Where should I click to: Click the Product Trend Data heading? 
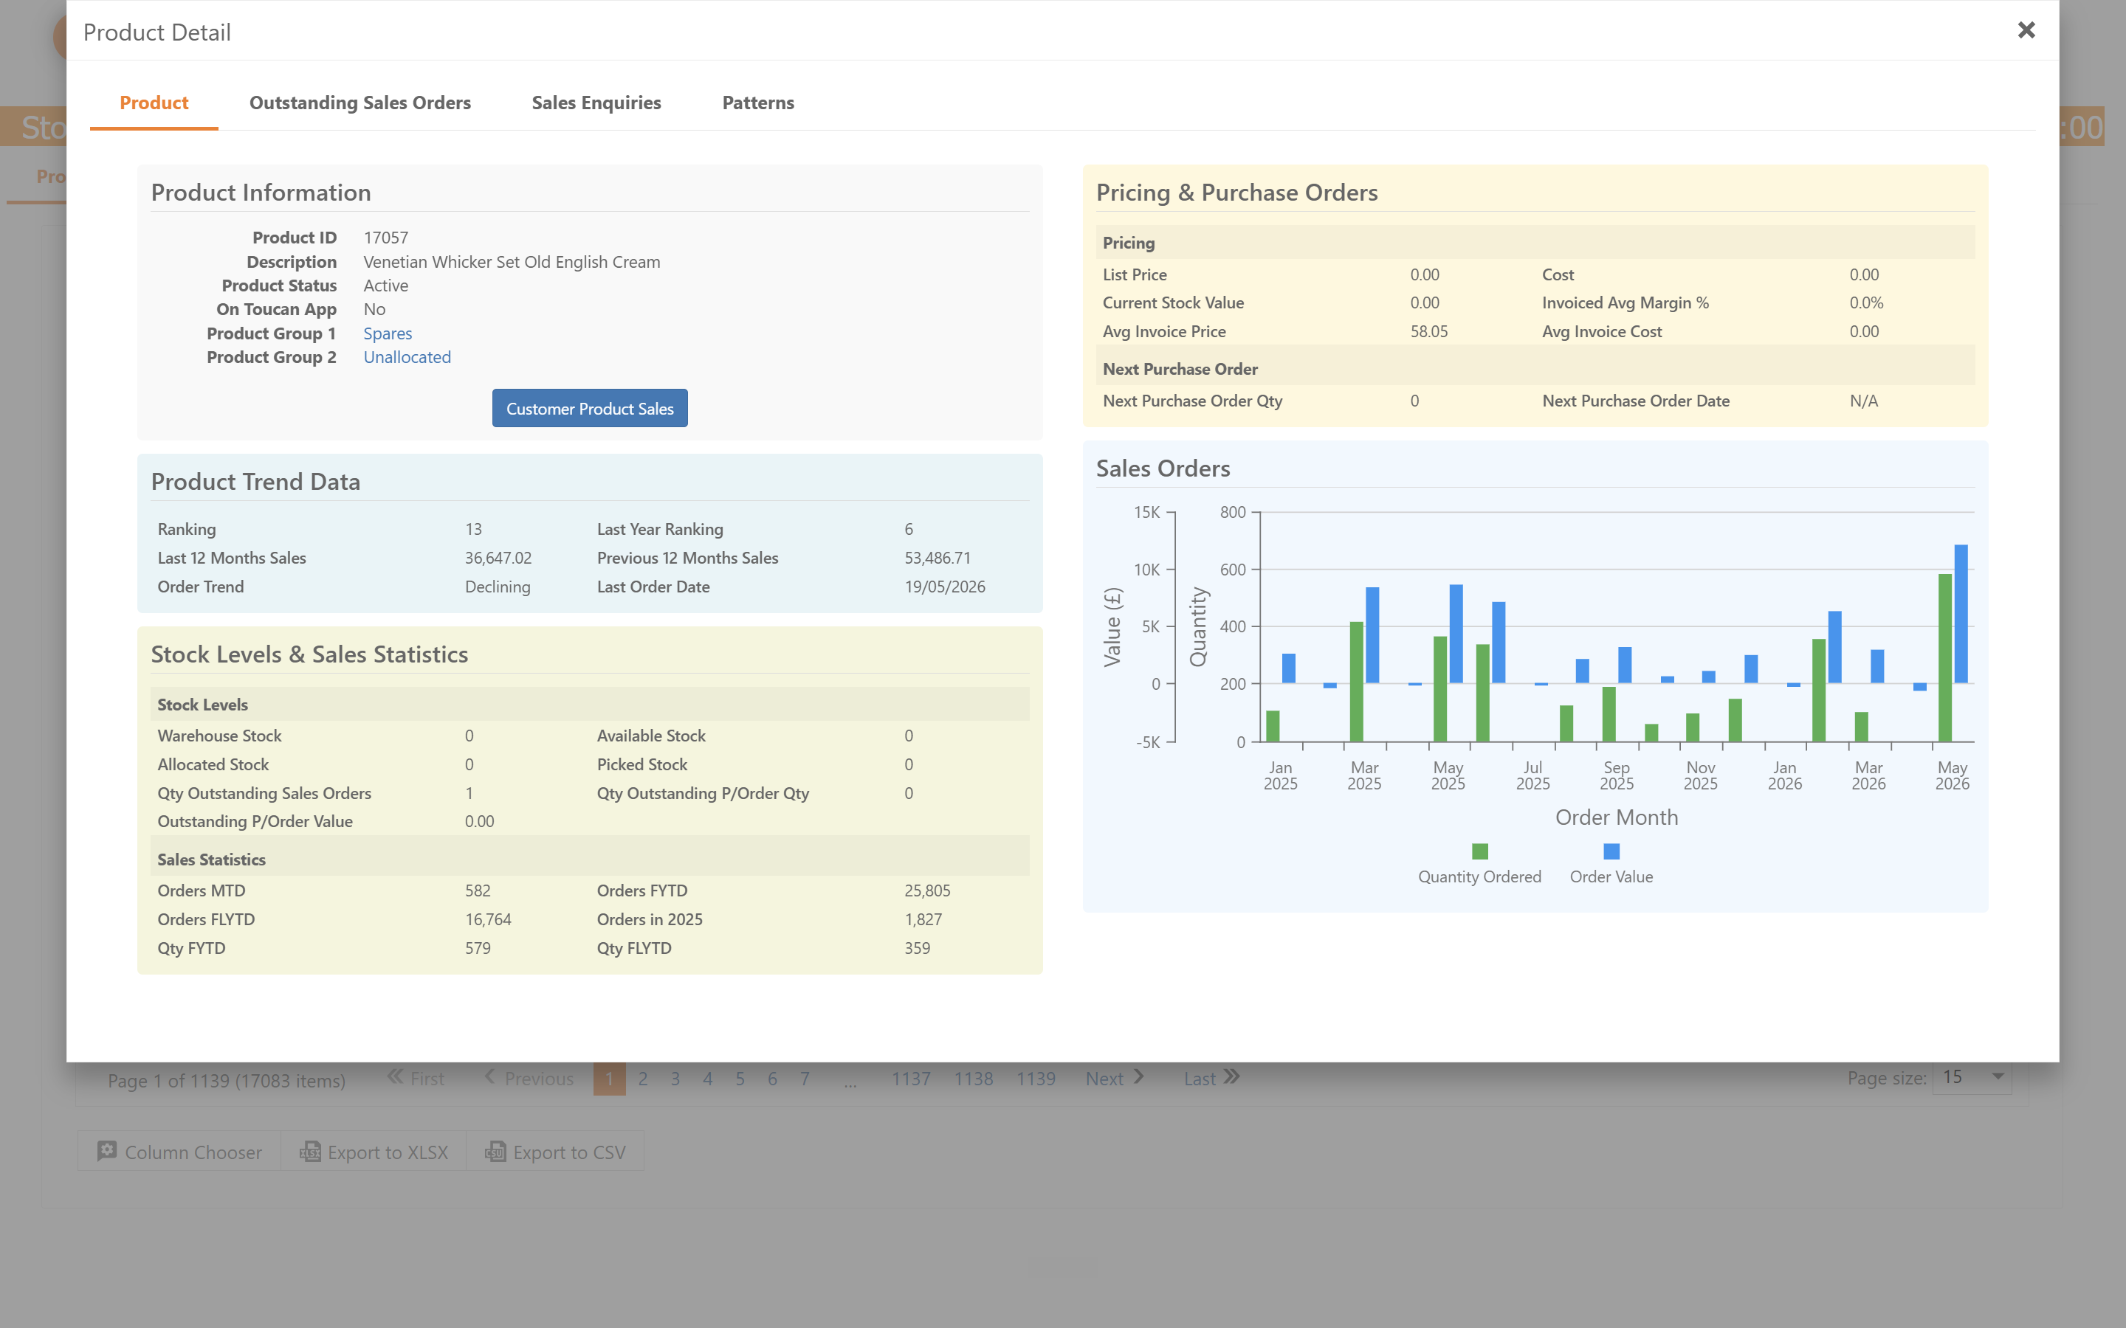coord(255,481)
